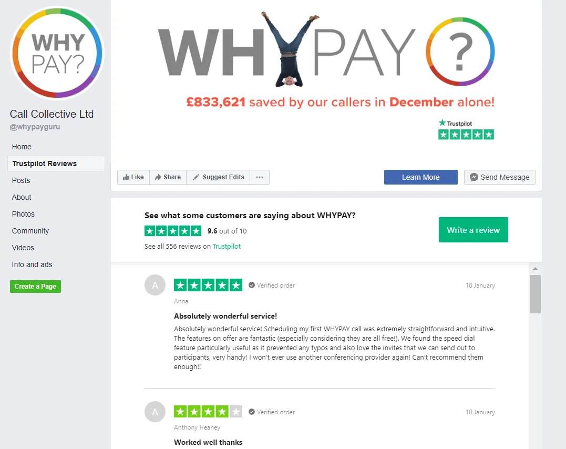Click the WHY PAY? profile picture

tap(58, 53)
